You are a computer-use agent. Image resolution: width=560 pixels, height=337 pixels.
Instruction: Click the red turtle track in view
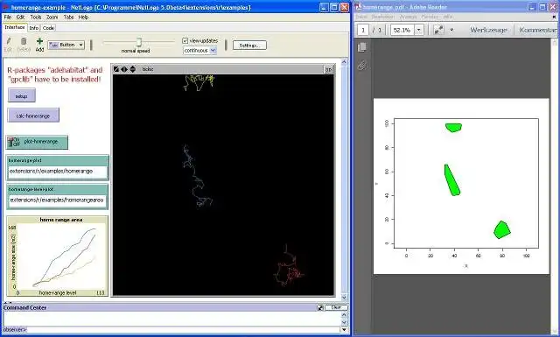point(289,266)
